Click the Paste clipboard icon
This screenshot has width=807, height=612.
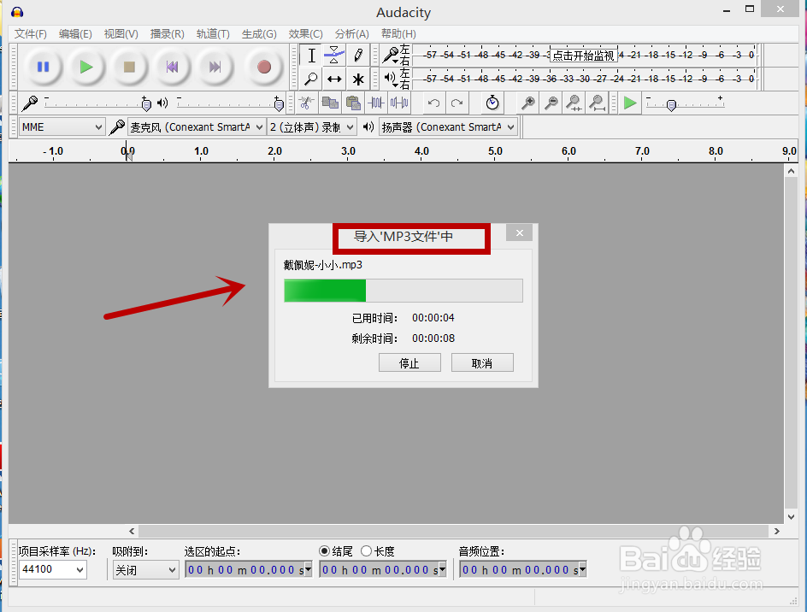tap(353, 103)
